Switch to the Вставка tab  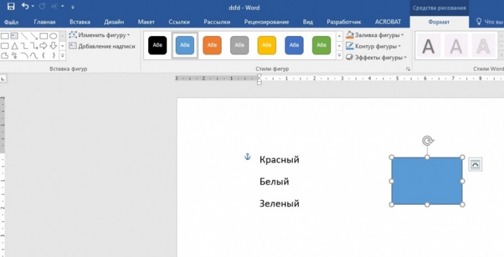point(80,22)
